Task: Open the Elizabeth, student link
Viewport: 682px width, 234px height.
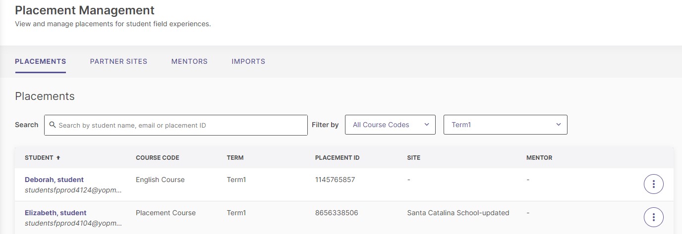Action: [56, 213]
